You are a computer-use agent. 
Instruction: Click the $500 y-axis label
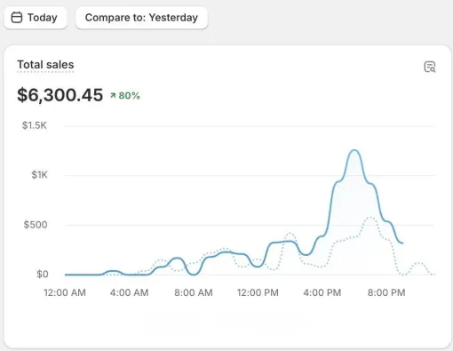tap(36, 225)
